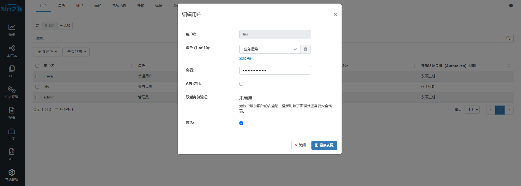The height and width of the screenshot is (186, 521).
Task: Click the refresh icon above user list
Action: point(38,26)
